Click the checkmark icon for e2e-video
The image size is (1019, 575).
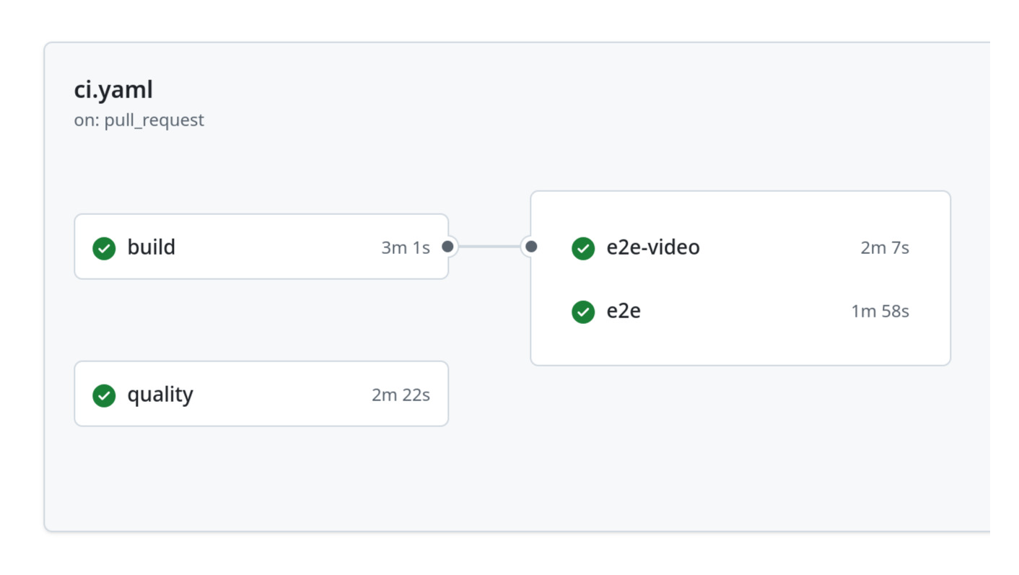point(582,247)
